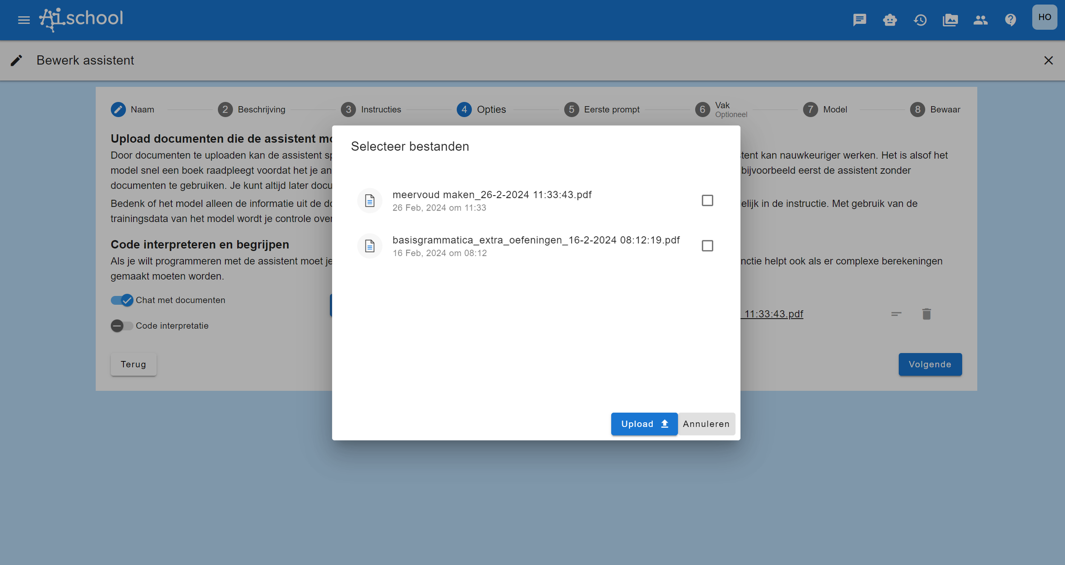Click the Annuleren button
This screenshot has height=565, width=1065.
click(x=706, y=424)
